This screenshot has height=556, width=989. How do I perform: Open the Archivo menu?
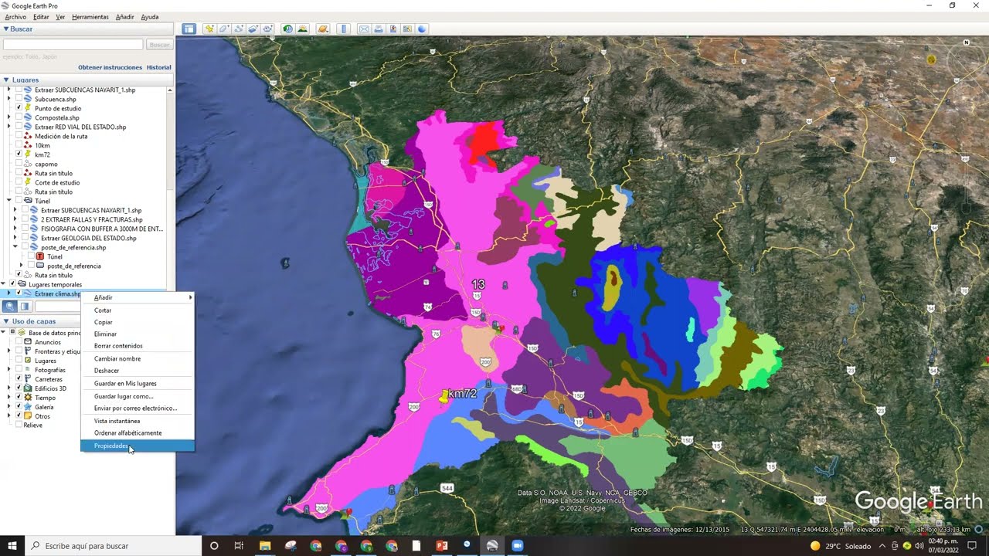click(x=15, y=17)
